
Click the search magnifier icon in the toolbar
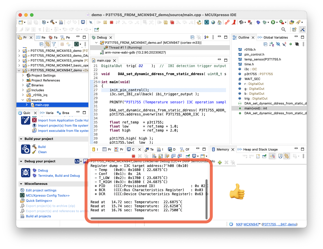(283, 29)
